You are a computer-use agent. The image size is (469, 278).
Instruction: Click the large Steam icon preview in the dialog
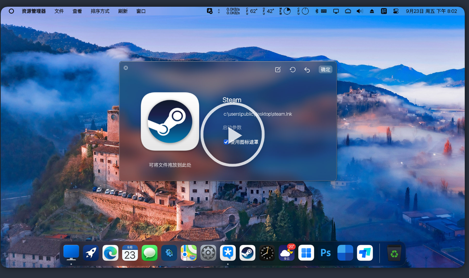pyautogui.click(x=170, y=121)
